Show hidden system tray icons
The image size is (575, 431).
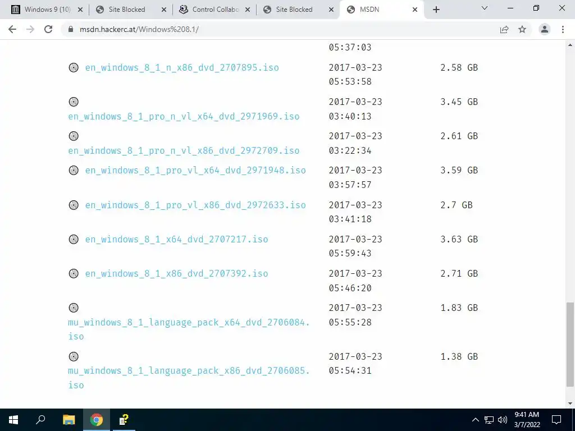[475, 420]
